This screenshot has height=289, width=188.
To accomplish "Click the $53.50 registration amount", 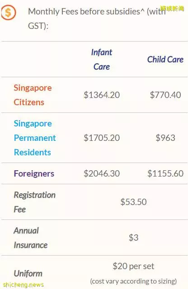I will coord(133,202).
